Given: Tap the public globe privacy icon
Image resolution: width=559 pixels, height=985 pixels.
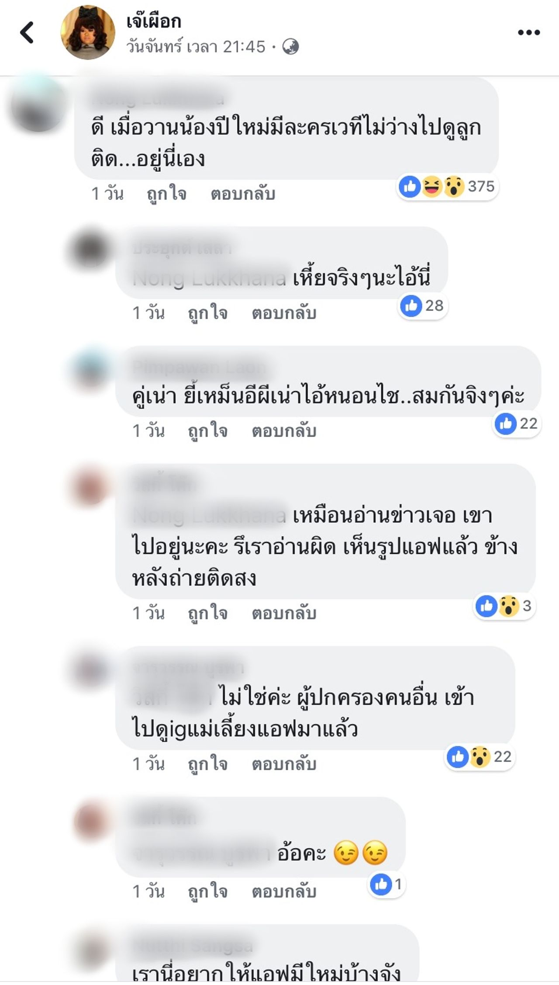Looking at the screenshot, I should (290, 46).
